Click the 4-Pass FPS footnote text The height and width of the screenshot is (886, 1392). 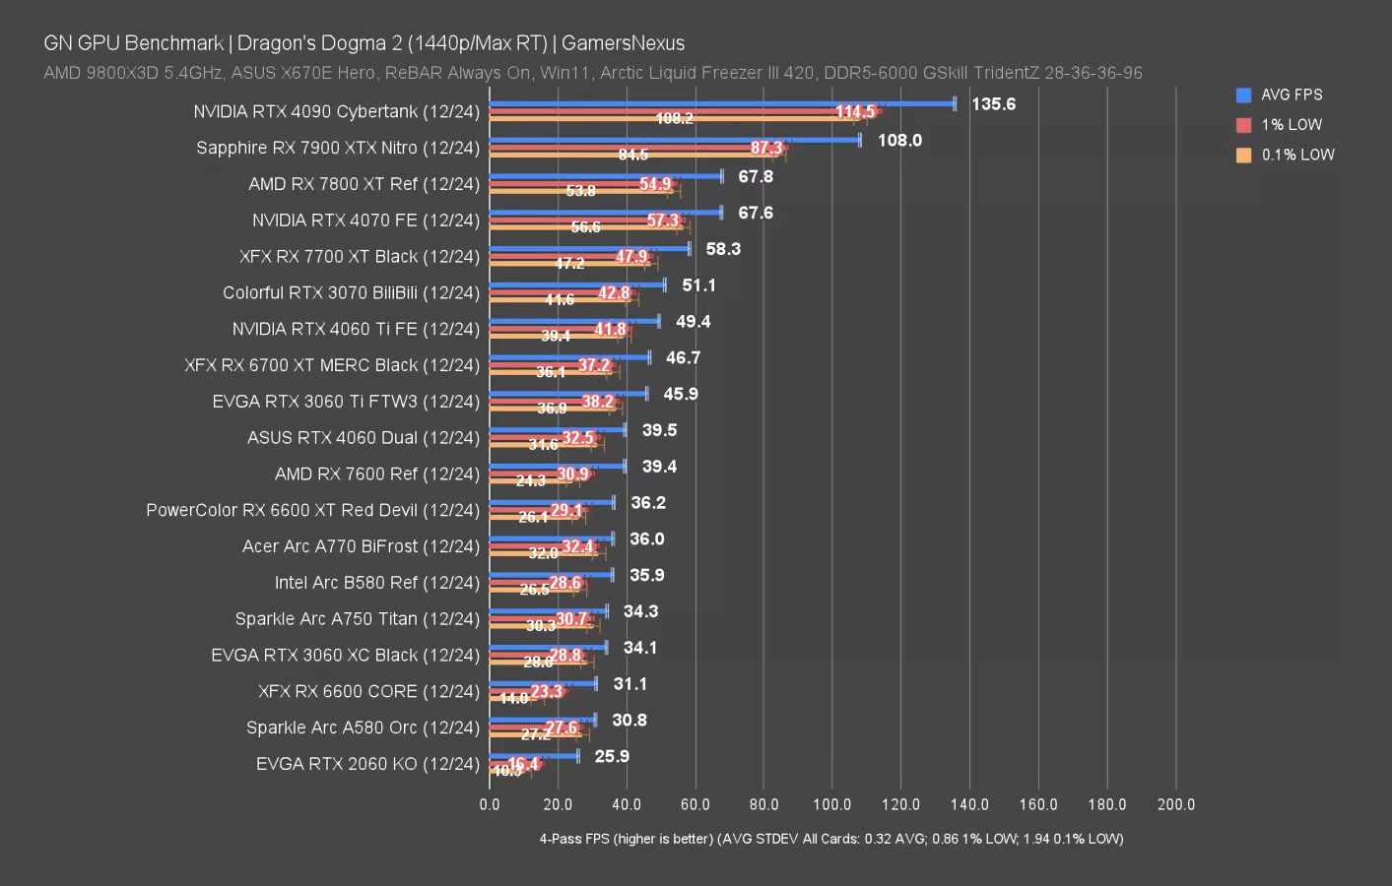[x=830, y=839]
